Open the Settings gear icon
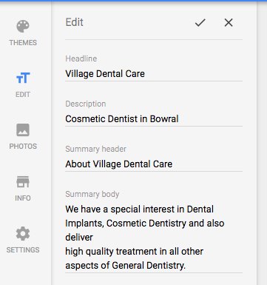This screenshot has width=267, height=285. [x=23, y=233]
